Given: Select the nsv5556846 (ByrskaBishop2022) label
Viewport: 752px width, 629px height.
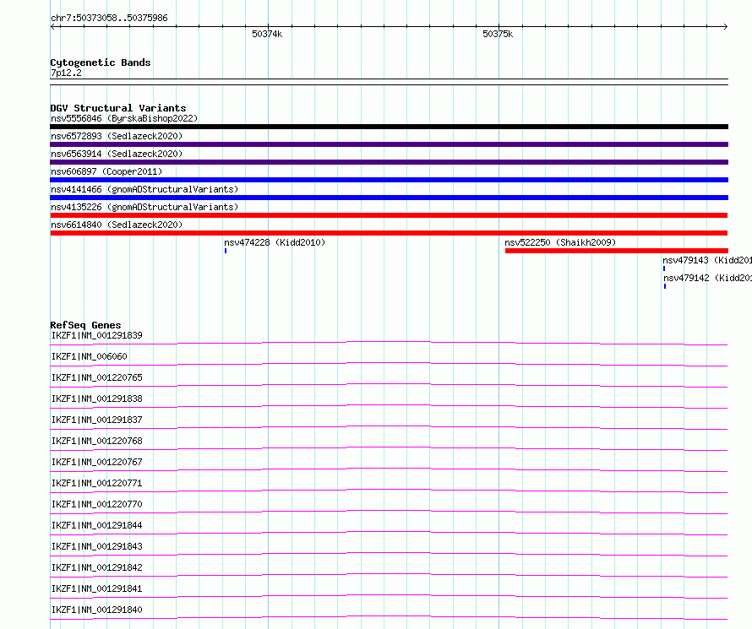Looking at the screenshot, I should coord(124,118).
